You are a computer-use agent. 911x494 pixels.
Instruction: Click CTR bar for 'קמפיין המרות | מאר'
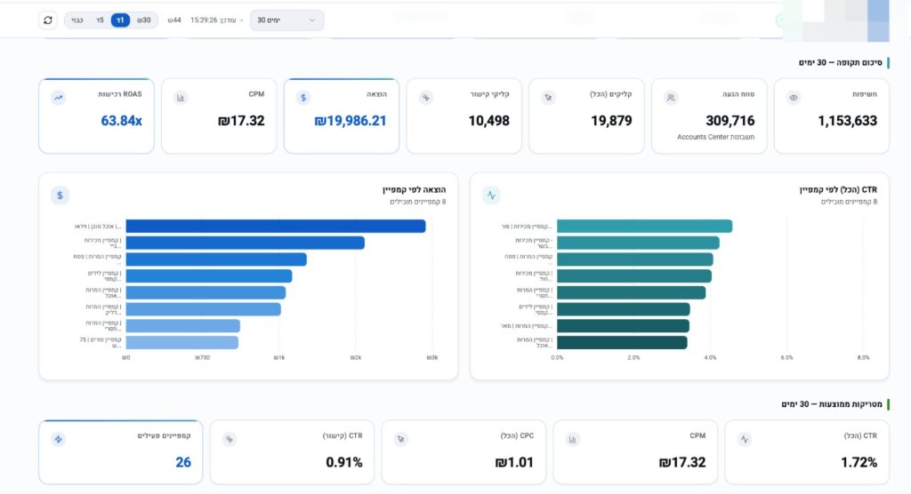[x=624, y=326]
